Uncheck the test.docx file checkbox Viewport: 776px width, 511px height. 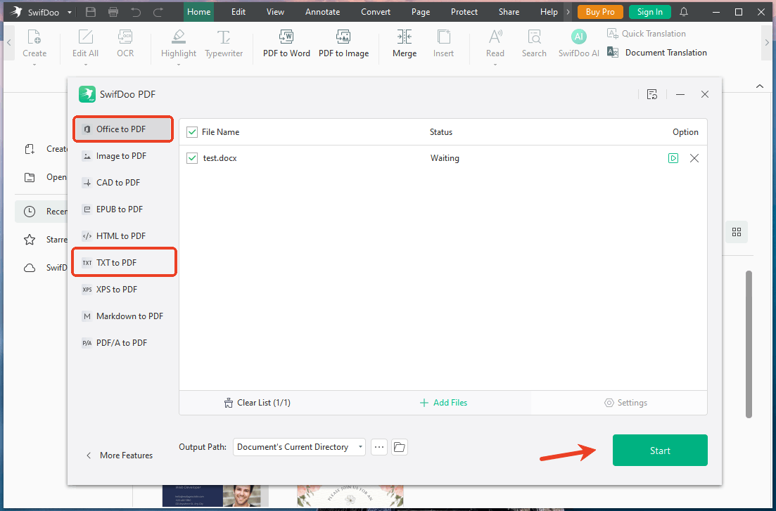point(191,158)
